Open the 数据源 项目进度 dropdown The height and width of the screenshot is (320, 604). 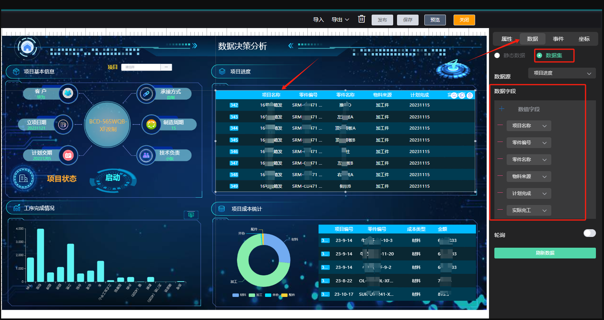pyautogui.click(x=562, y=73)
